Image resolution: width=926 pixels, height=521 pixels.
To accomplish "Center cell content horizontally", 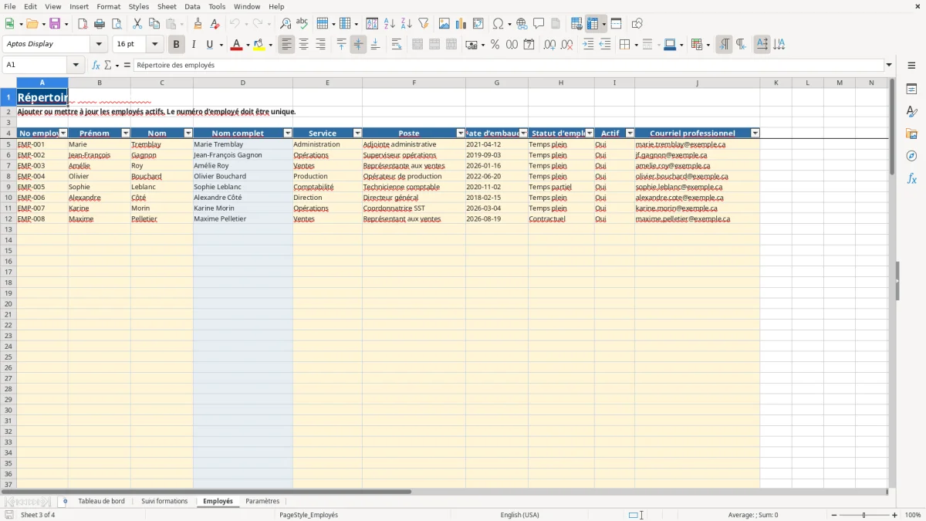I will [304, 45].
